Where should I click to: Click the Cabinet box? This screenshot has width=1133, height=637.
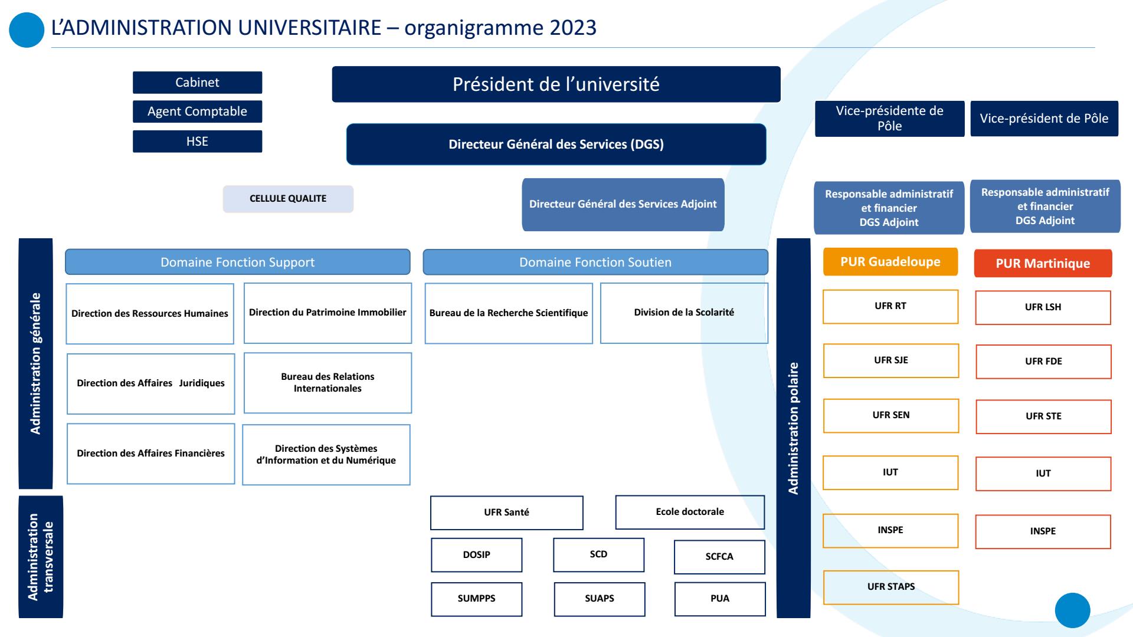tap(197, 83)
